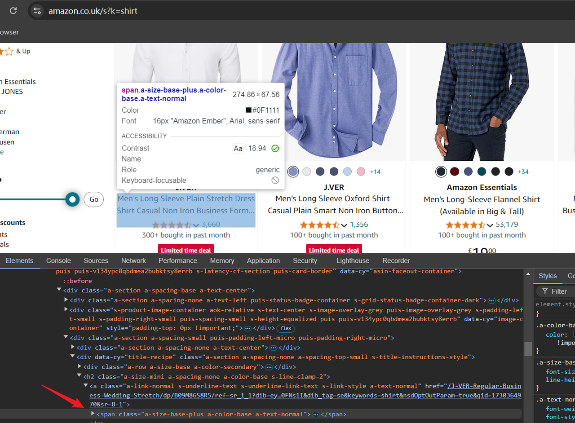Screen dimensions: 575x423
Task: Open the site information icon beside the URL
Action: pyautogui.click(x=37, y=11)
